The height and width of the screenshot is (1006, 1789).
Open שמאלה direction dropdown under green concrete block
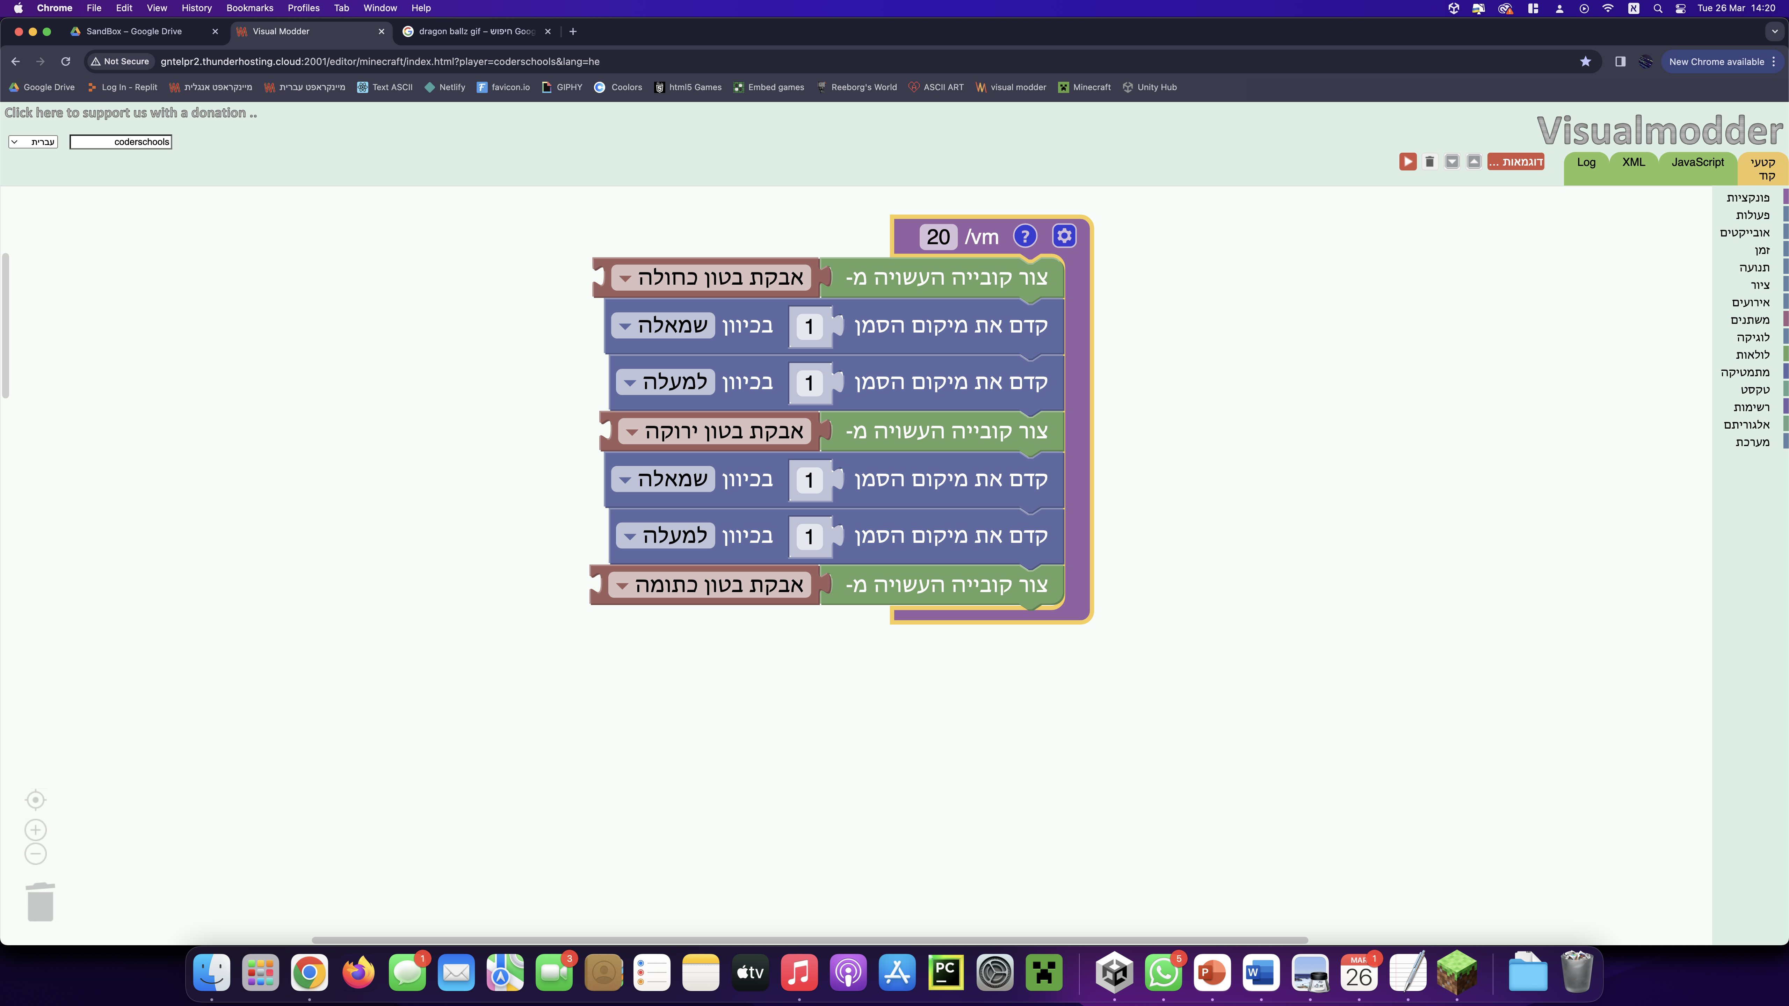click(663, 479)
